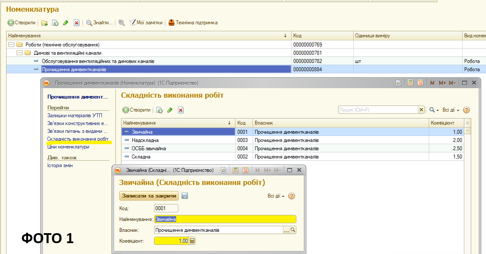Open calendar icon in Прочищення window title bar
The image size is (486, 254).
[420, 82]
